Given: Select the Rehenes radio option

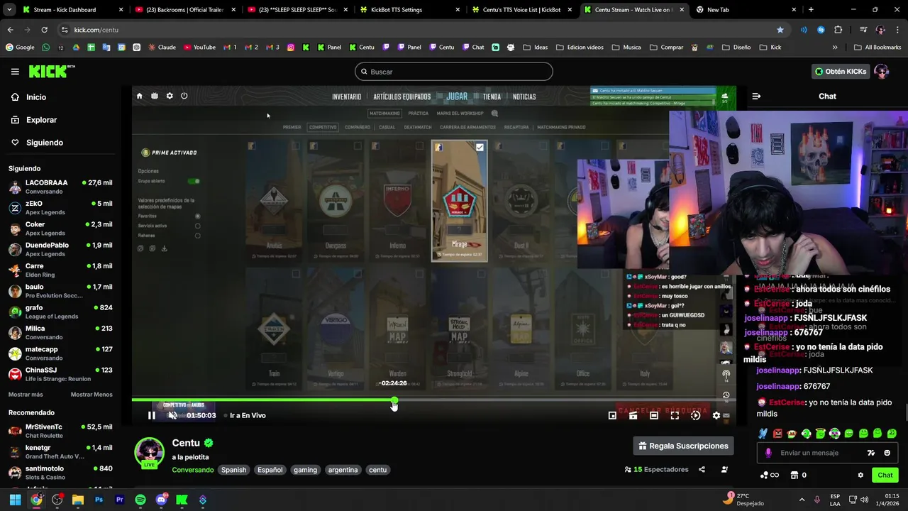Looking at the screenshot, I should point(197,236).
